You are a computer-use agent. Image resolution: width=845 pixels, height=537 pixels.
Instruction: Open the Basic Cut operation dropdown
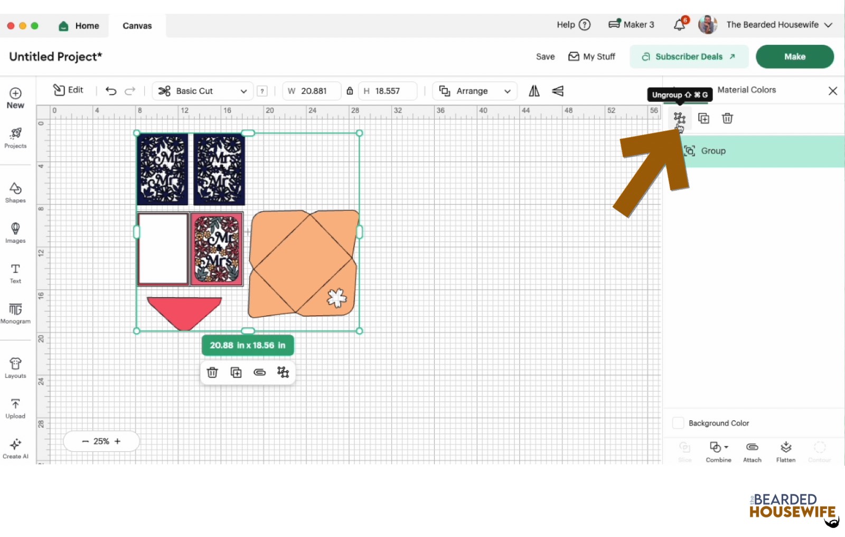coord(202,91)
